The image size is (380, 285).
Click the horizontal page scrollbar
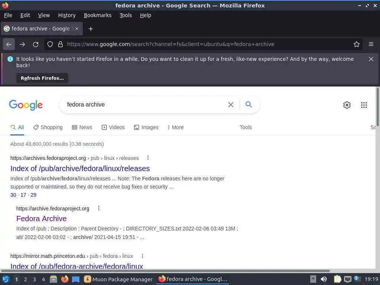click(165, 271)
